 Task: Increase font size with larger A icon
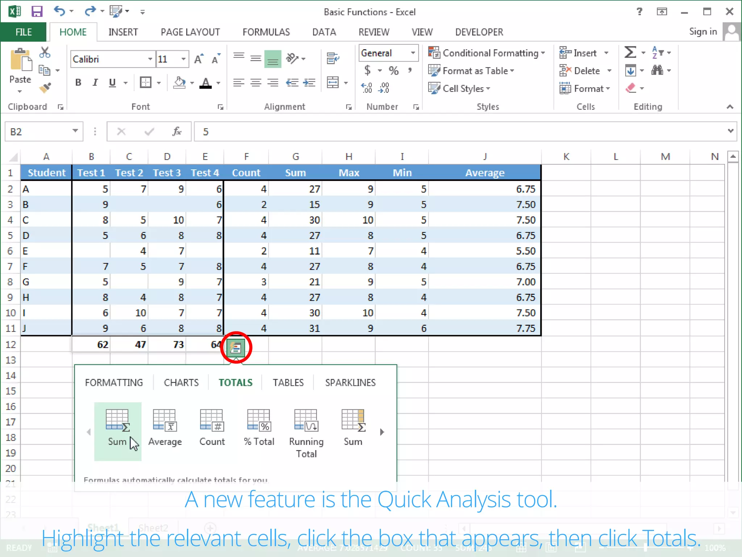199,59
